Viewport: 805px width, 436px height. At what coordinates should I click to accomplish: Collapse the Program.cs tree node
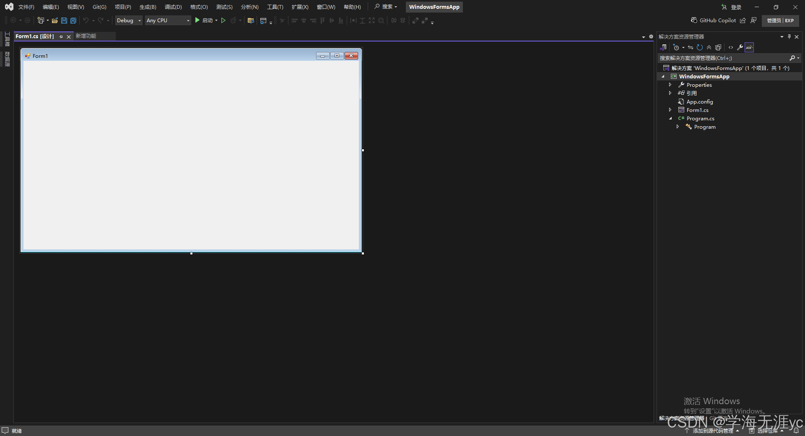pyautogui.click(x=670, y=118)
